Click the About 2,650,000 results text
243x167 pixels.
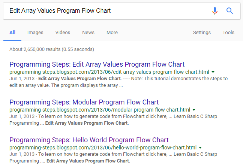click(x=52, y=49)
